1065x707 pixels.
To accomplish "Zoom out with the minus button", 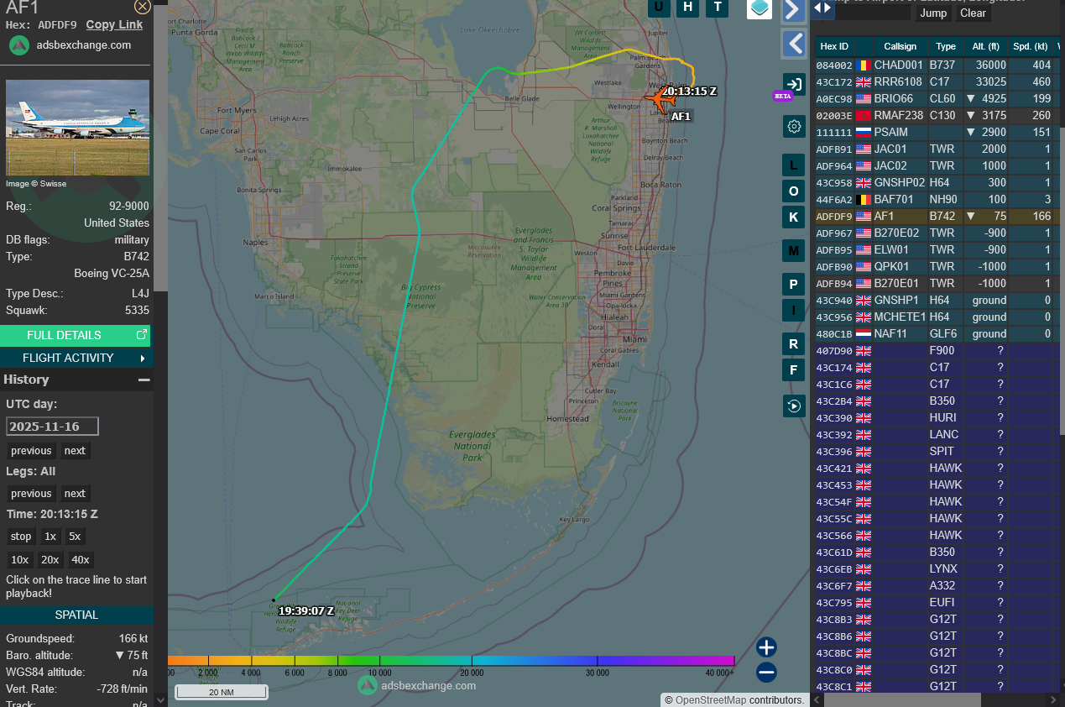I will click(x=765, y=672).
